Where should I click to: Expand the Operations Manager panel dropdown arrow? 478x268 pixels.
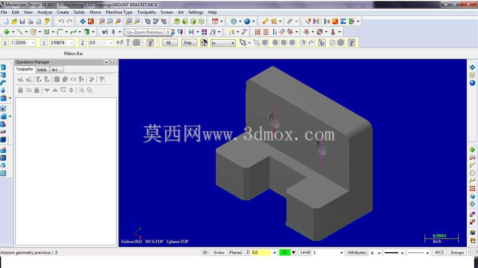(x=107, y=62)
